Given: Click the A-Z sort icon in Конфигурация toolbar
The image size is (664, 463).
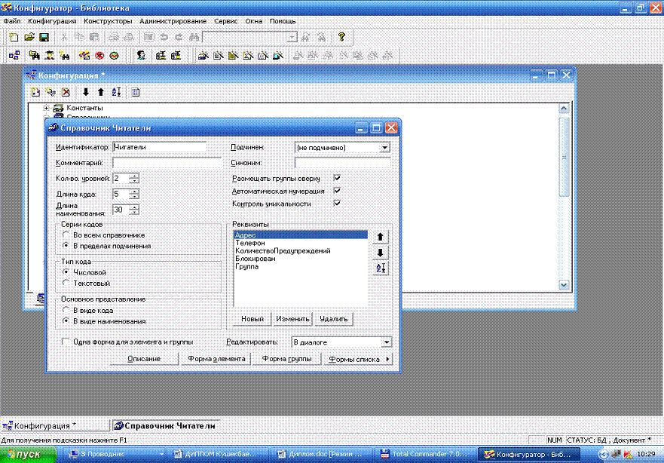Looking at the screenshot, I should click(116, 93).
